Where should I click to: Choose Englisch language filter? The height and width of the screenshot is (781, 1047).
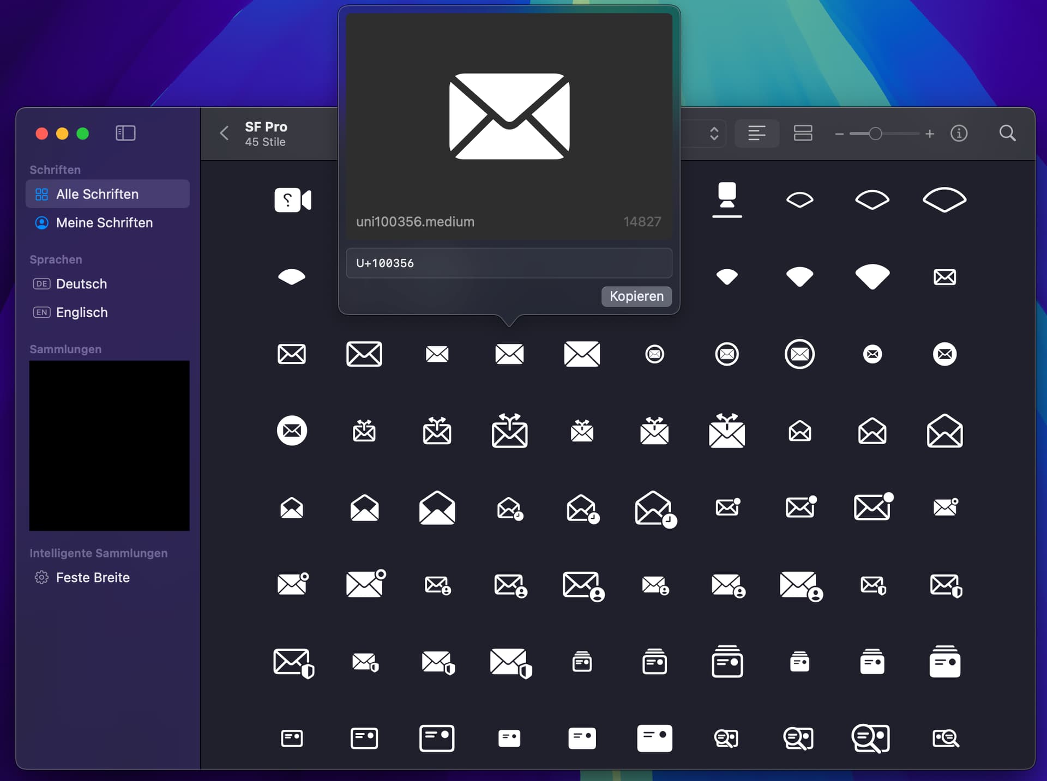[82, 312]
